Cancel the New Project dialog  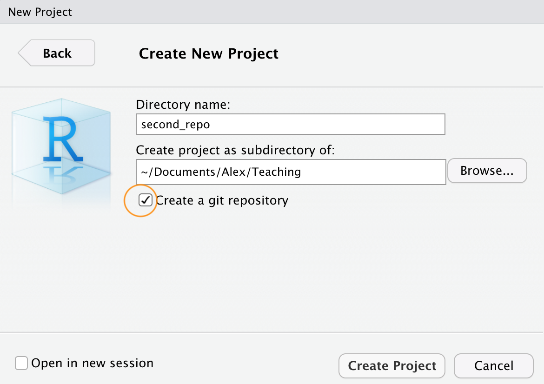[493, 366]
